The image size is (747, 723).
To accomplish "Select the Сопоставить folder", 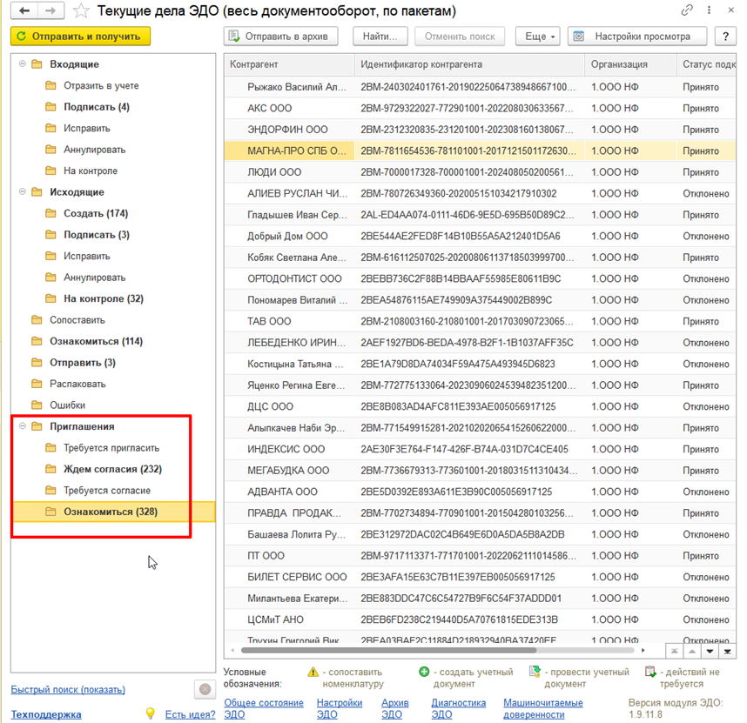I will 77,320.
